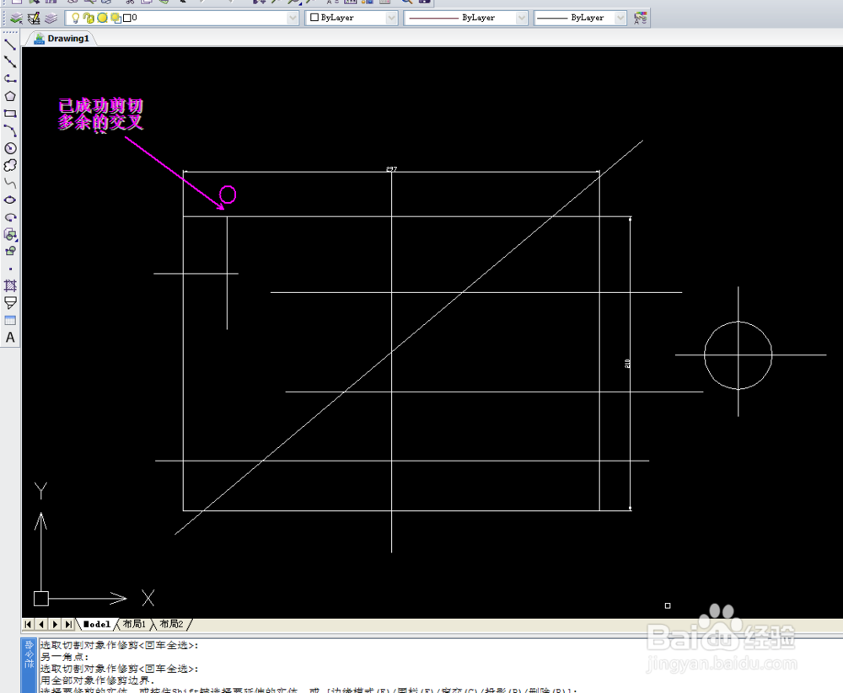Screen dimensions: 843x693
Task: Expand the ByLayer color dropdown
Action: [x=391, y=18]
